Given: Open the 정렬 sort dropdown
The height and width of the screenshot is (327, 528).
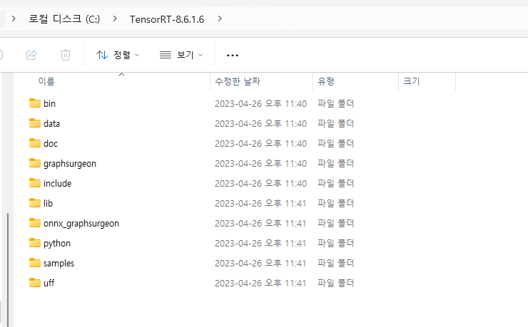Looking at the screenshot, I should pos(118,55).
